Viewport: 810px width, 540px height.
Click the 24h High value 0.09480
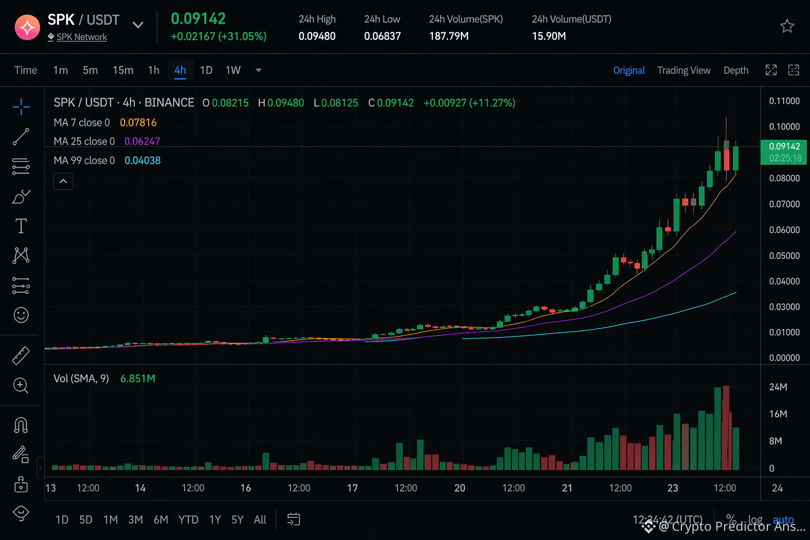[317, 36]
